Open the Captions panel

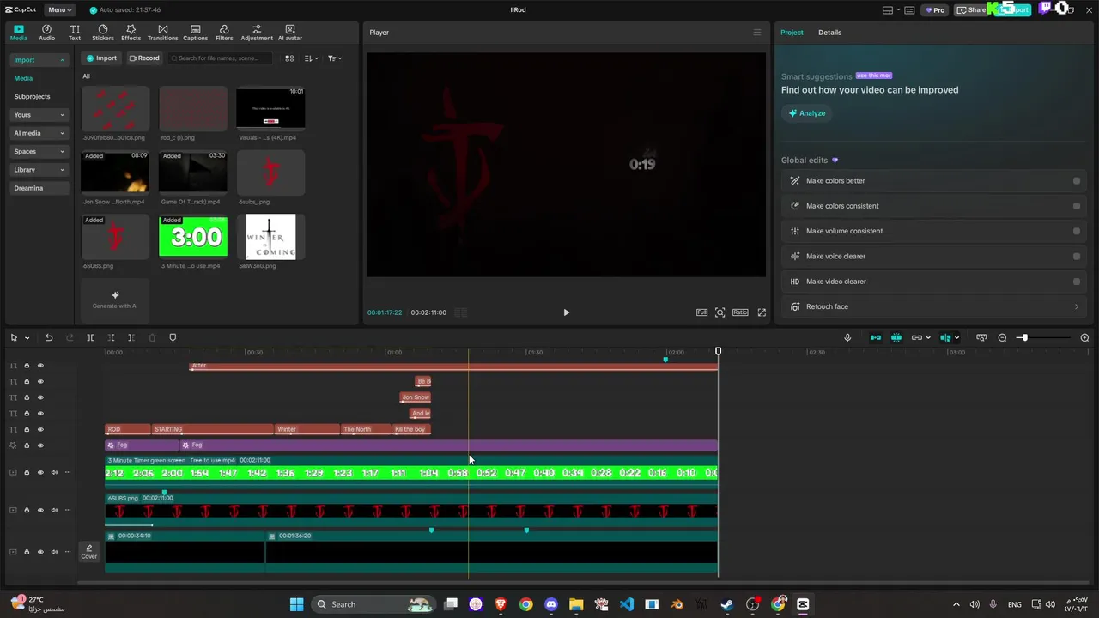pos(195,33)
